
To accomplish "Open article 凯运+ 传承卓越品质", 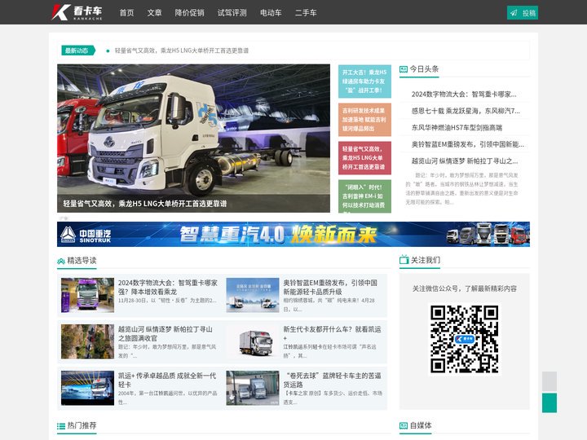I will click(167, 381).
